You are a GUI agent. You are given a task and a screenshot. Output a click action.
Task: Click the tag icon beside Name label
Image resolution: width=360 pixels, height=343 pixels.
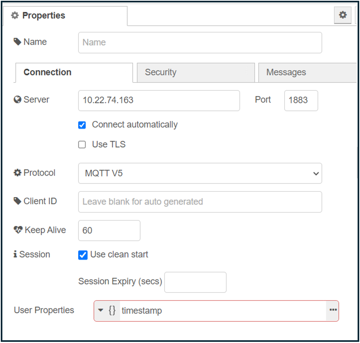(x=17, y=42)
